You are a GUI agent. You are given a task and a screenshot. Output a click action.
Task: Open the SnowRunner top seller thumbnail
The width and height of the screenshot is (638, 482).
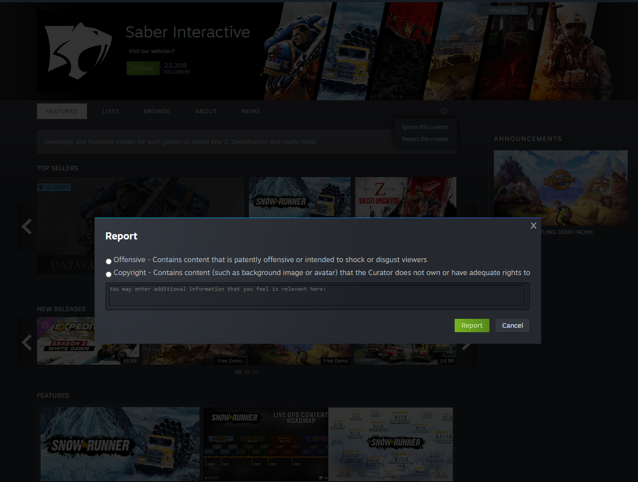[300, 198]
